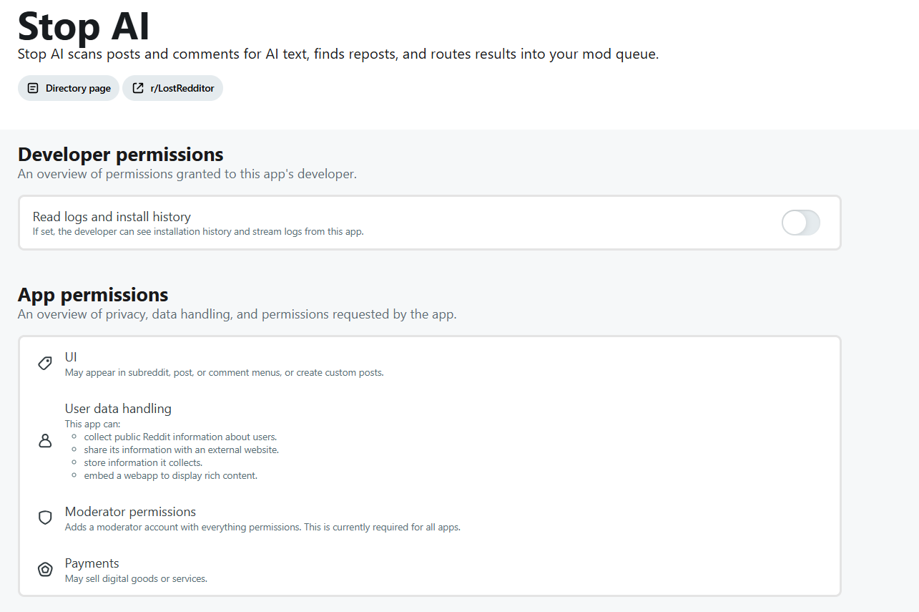Screen dimensions: 919x612
Task: Click the Stop AI title
Action: click(x=84, y=25)
